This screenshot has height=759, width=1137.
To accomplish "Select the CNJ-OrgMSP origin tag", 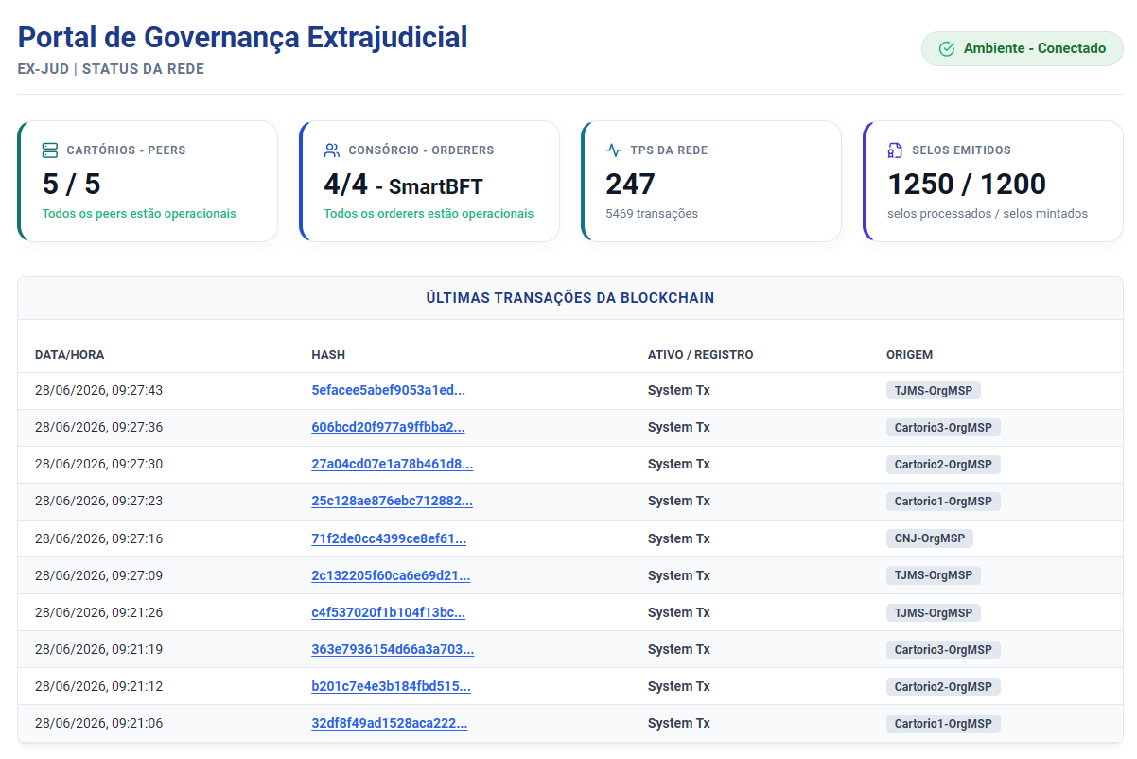I will click(930, 538).
